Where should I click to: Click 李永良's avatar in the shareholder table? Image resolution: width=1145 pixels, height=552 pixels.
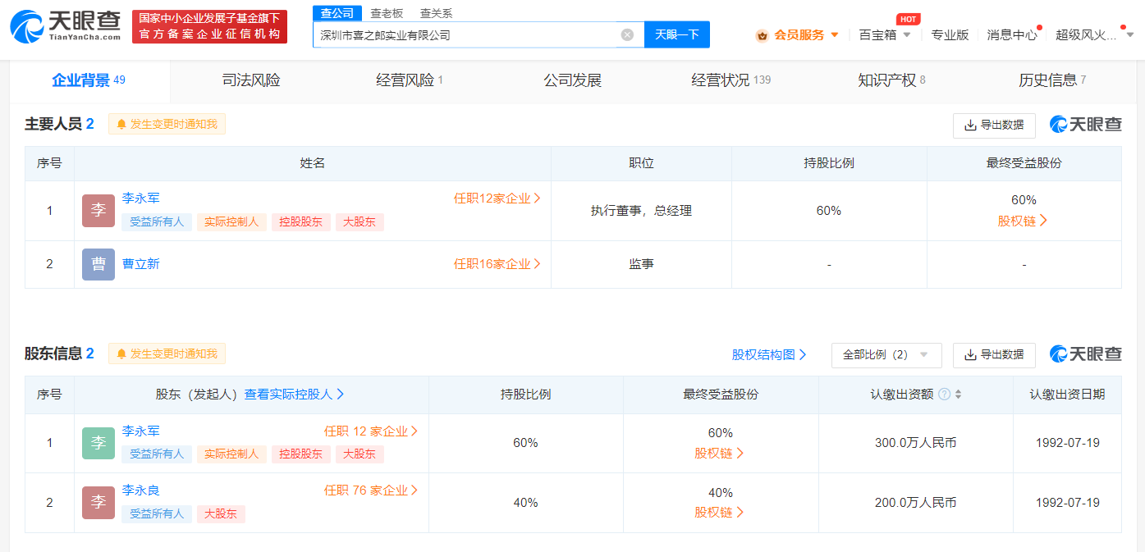98,503
